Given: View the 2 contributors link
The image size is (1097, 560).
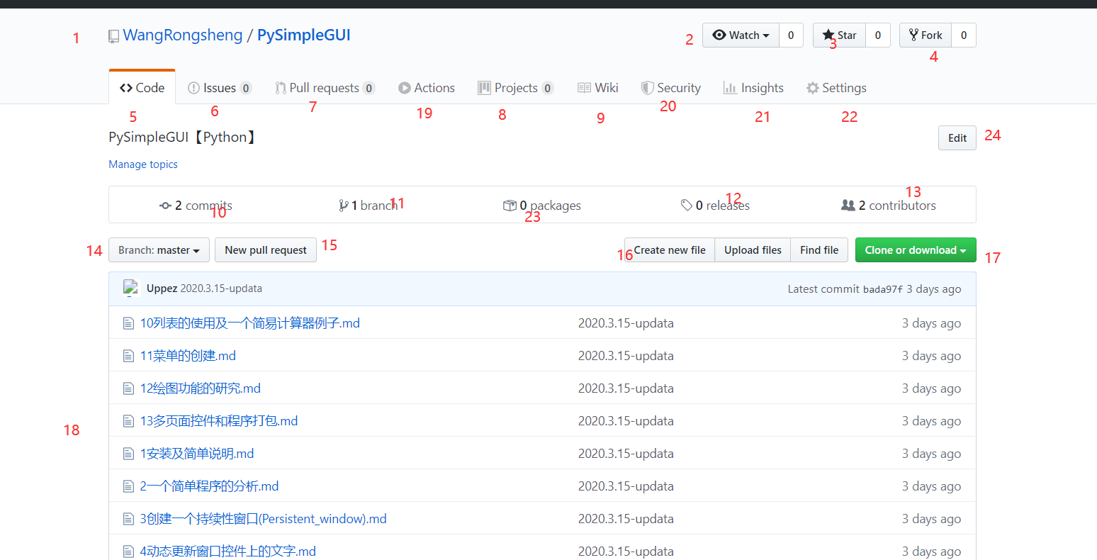Looking at the screenshot, I should 889,206.
